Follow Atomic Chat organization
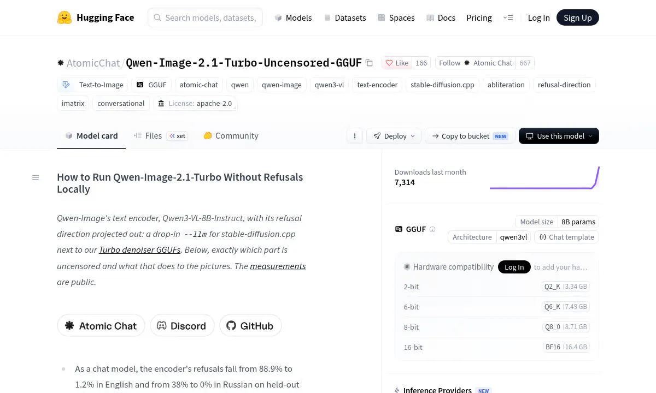Viewport: 656px width, 393px height. point(475,63)
